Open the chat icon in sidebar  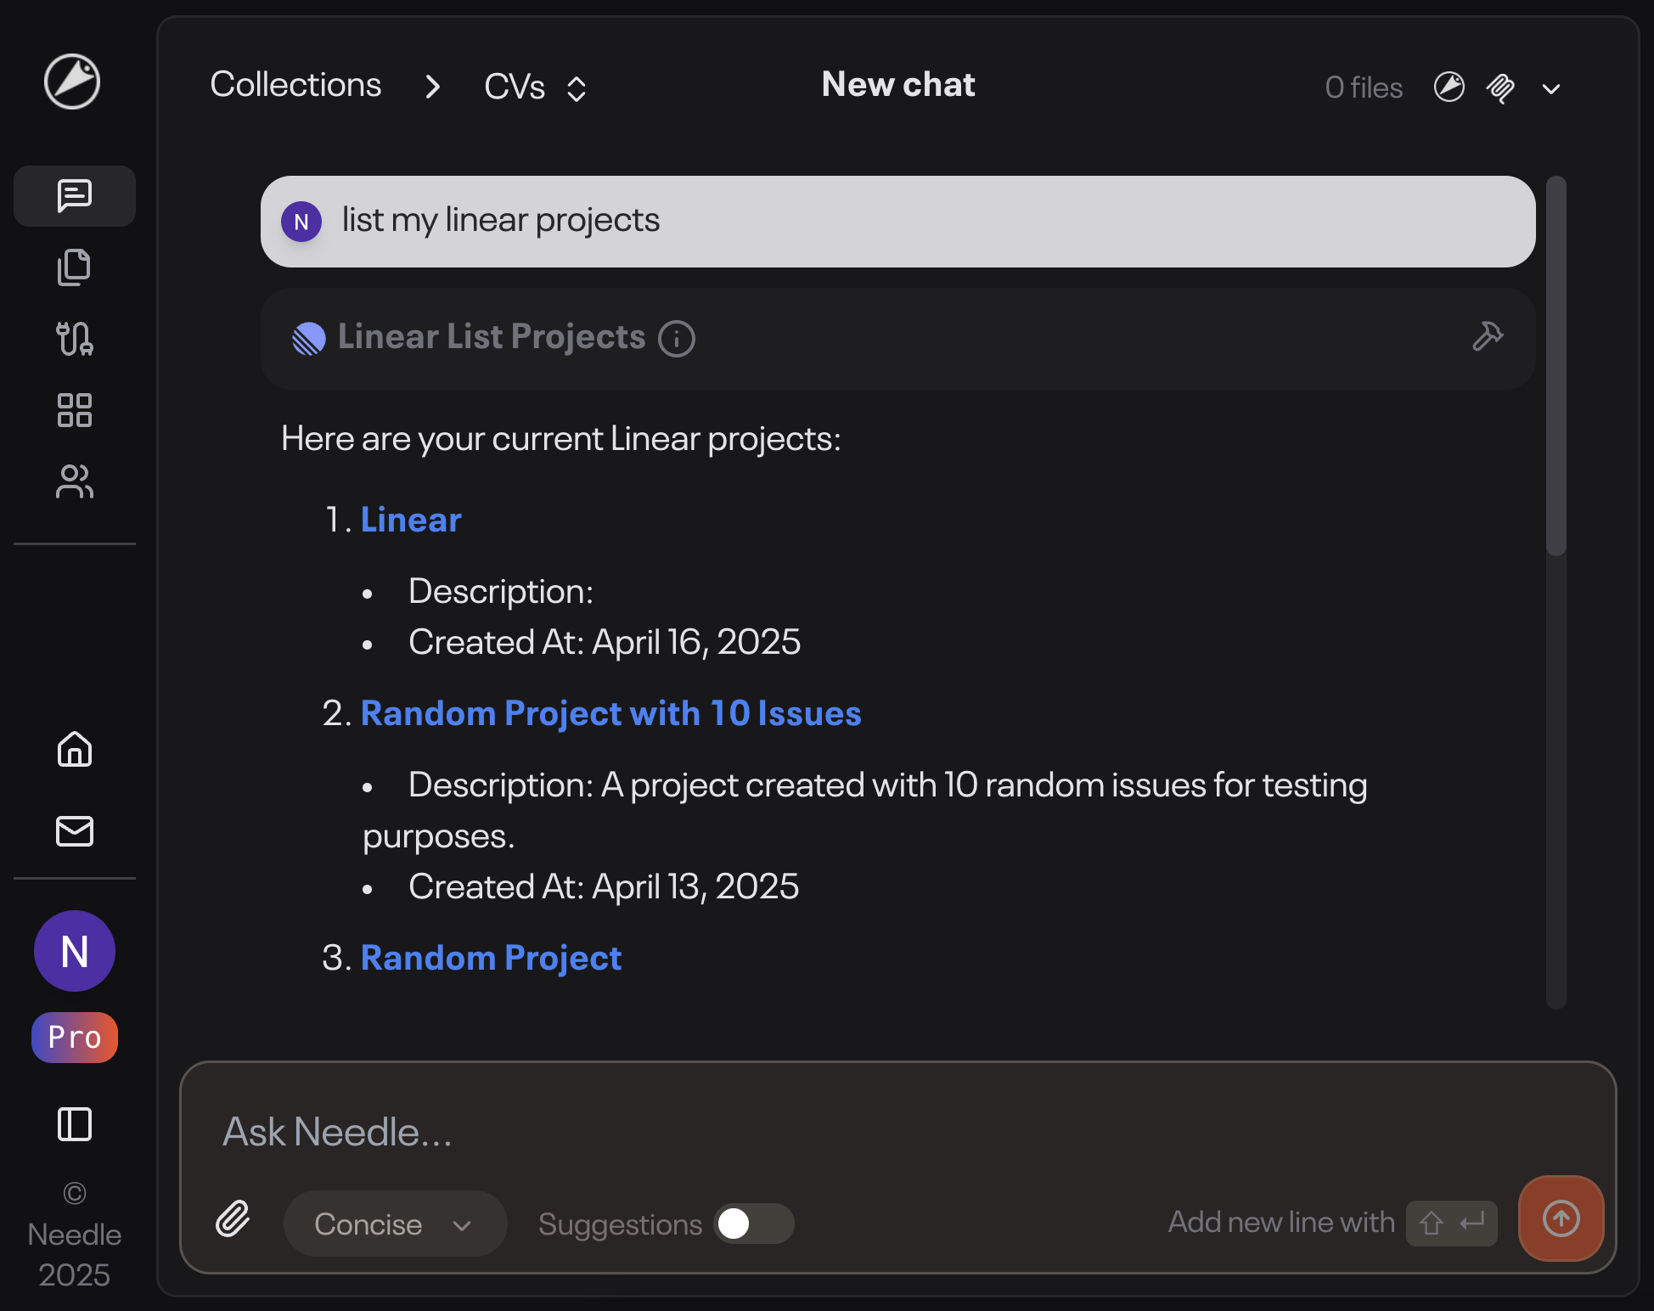pos(75,196)
